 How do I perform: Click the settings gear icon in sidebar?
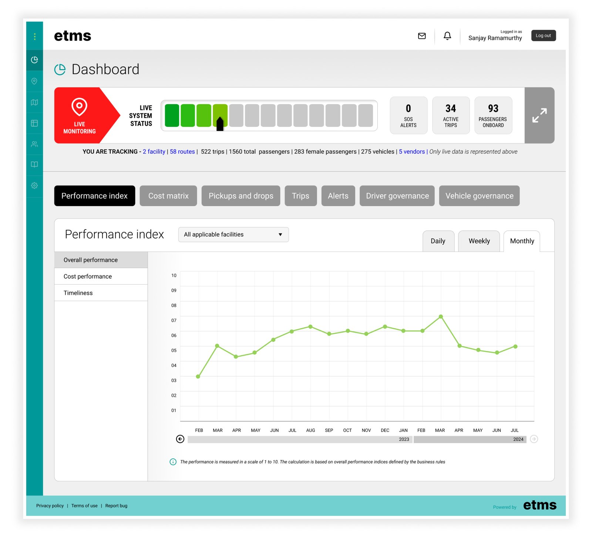click(34, 185)
